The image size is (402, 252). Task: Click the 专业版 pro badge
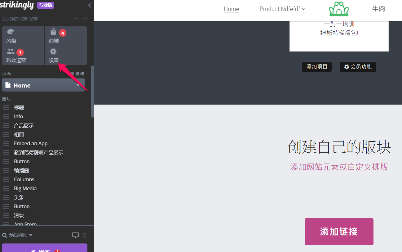tap(46, 5)
